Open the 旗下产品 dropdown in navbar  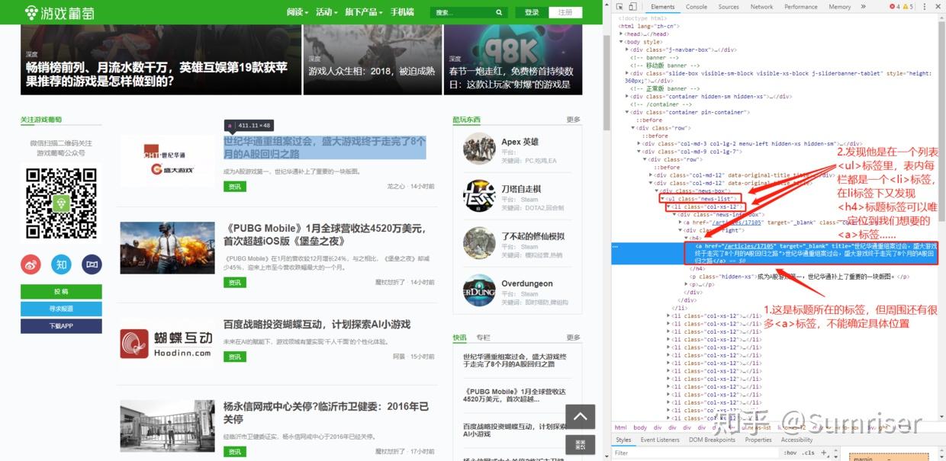pyautogui.click(x=364, y=12)
